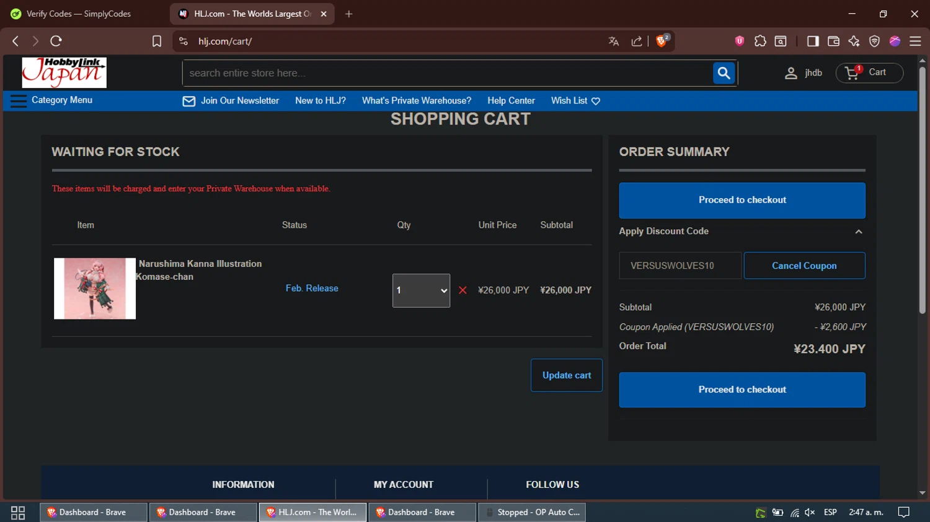Open the browser hamburger main menu
This screenshot has height=522, width=930.
point(915,41)
